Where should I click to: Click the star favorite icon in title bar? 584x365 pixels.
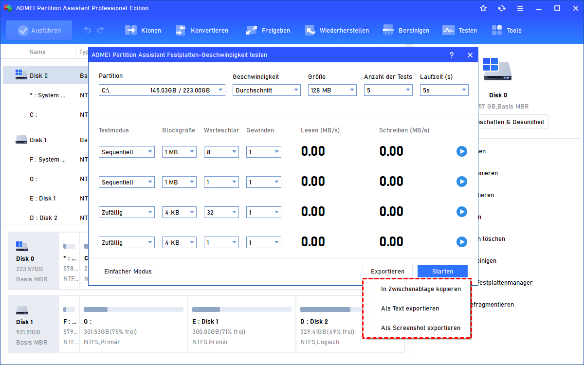(483, 8)
